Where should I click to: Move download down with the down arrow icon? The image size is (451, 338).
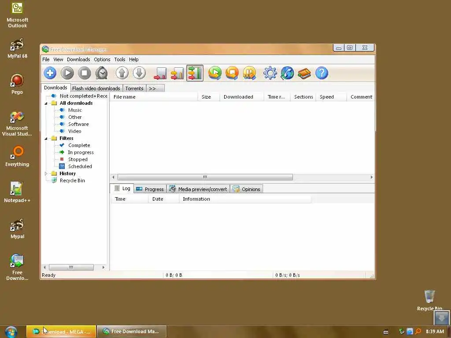coord(139,73)
